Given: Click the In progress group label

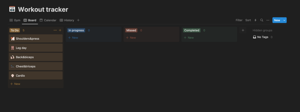Looking at the screenshot, I should click(x=76, y=30).
